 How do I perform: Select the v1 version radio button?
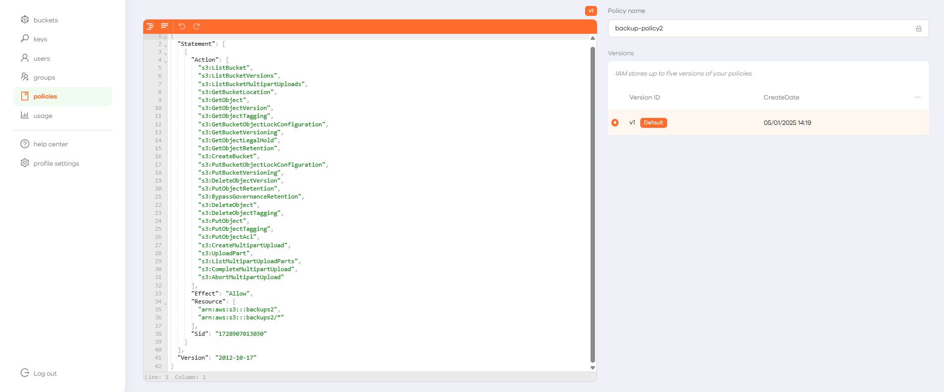[x=615, y=123]
